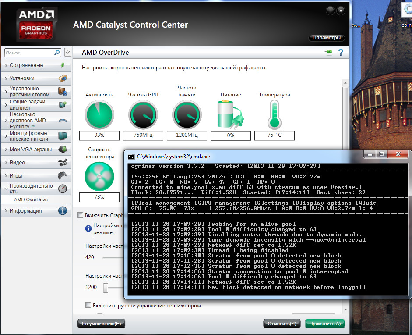Minimize the Catalyst Control Center window
The width and height of the screenshot is (412, 335).
coord(330,11)
